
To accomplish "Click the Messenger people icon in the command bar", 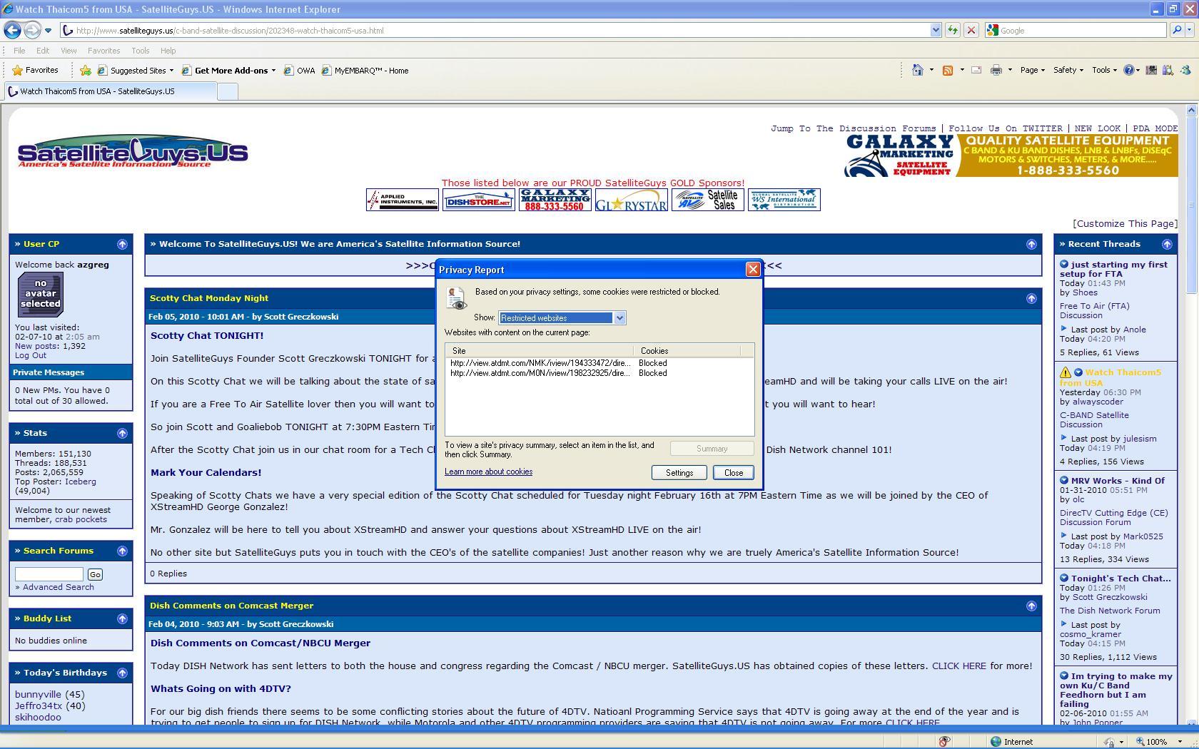I will tap(1185, 70).
